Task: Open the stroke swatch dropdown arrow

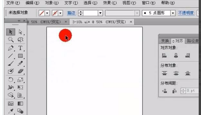Action: coord(61,13)
